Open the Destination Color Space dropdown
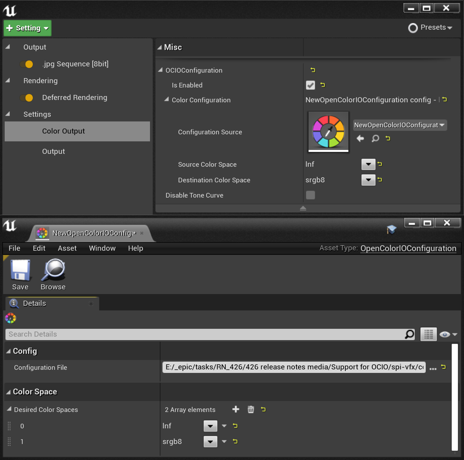The height and width of the screenshot is (460, 464). click(x=368, y=180)
